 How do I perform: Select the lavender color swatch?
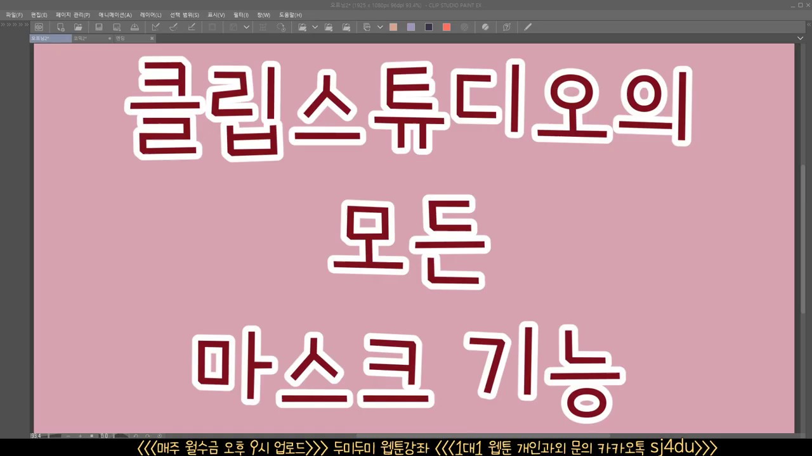pos(411,27)
